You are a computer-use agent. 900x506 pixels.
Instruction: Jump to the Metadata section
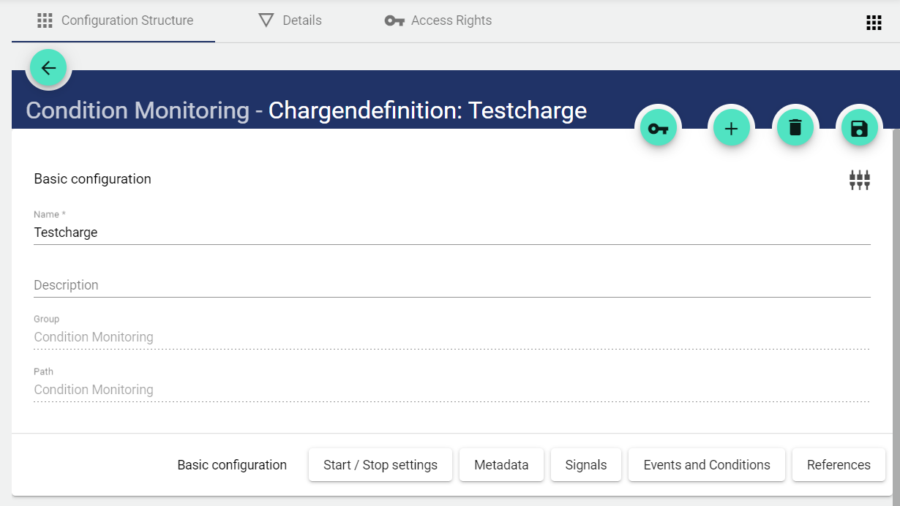[501, 465]
